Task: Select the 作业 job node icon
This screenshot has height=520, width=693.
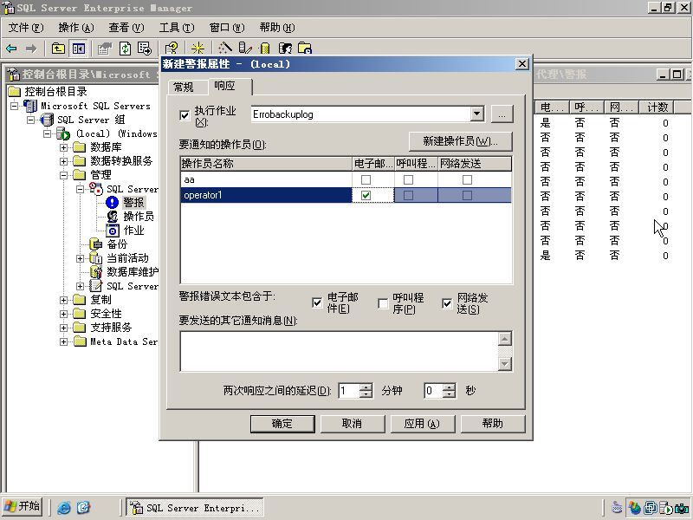Action: 113,231
